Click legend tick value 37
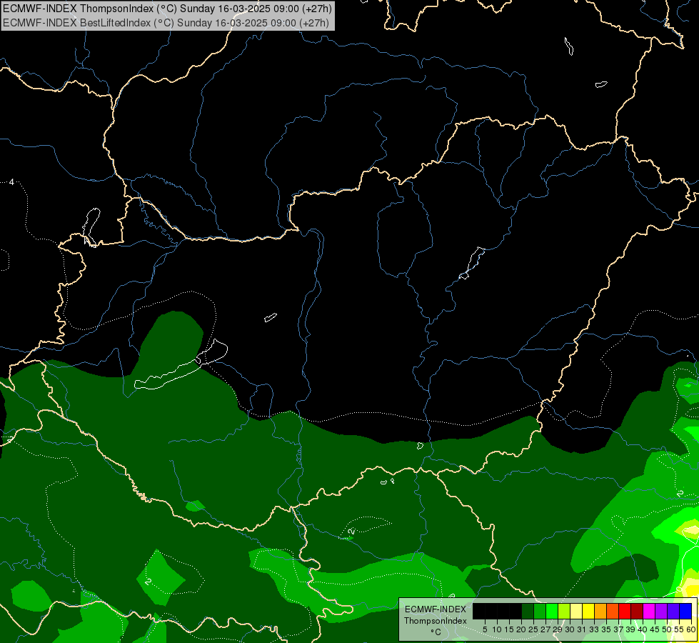Image resolution: width=699 pixels, height=643 pixels. (x=619, y=629)
